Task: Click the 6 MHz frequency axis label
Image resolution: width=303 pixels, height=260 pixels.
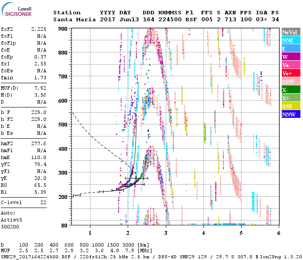Action: click(278, 233)
